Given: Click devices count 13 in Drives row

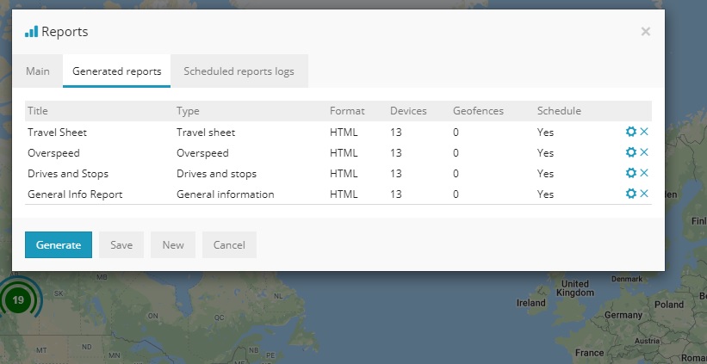Looking at the screenshot, I should point(396,174).
